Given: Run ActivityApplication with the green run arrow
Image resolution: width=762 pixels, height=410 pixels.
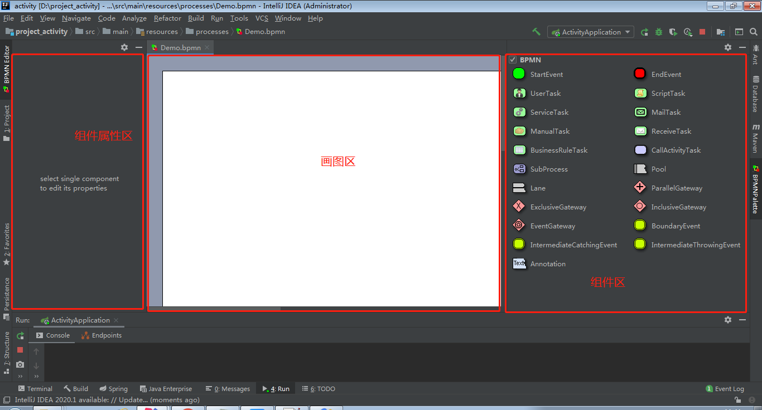Looking at the screenshot, I should click(645, 32).
